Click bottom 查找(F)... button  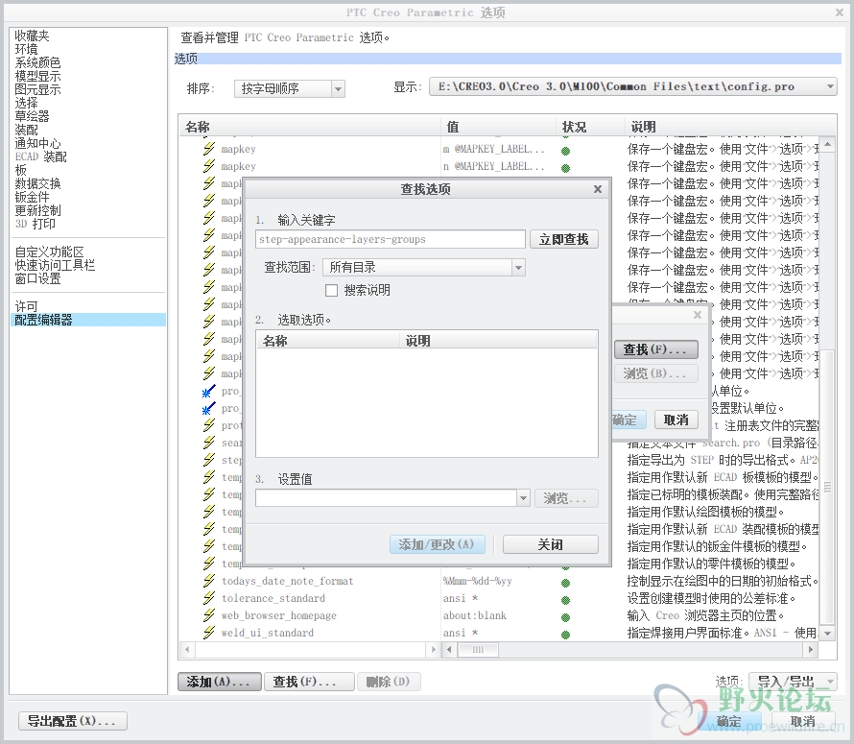point(309,682)
